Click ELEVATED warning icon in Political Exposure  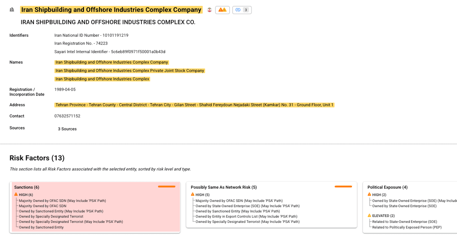coord(370,216)
